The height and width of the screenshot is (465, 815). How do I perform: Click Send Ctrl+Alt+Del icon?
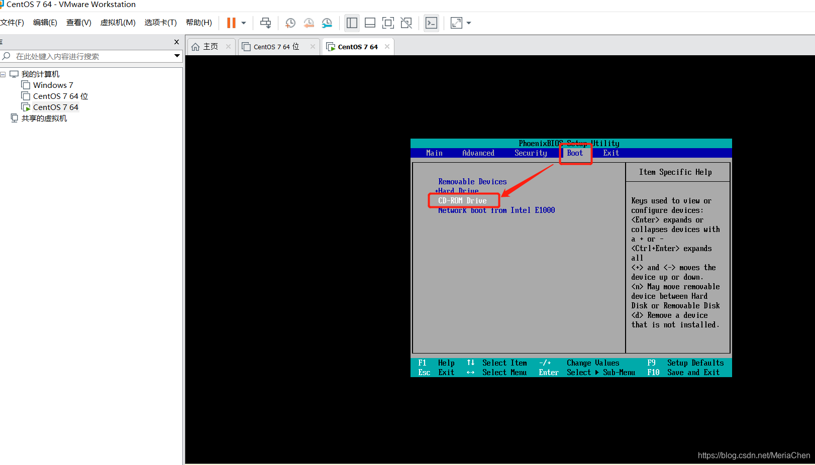[265, 23]
